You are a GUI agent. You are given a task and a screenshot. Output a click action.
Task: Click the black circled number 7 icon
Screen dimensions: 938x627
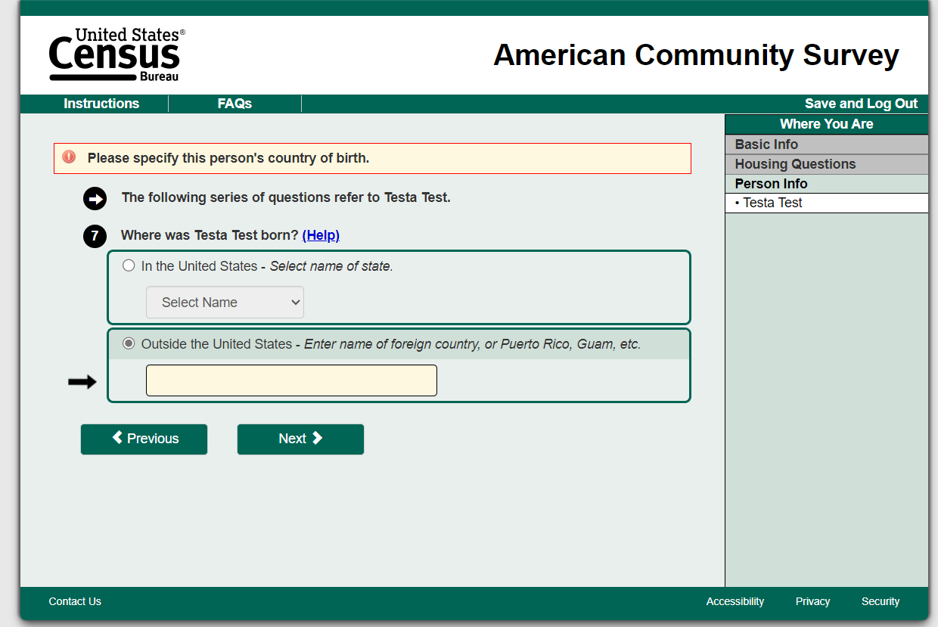point(95,236)
